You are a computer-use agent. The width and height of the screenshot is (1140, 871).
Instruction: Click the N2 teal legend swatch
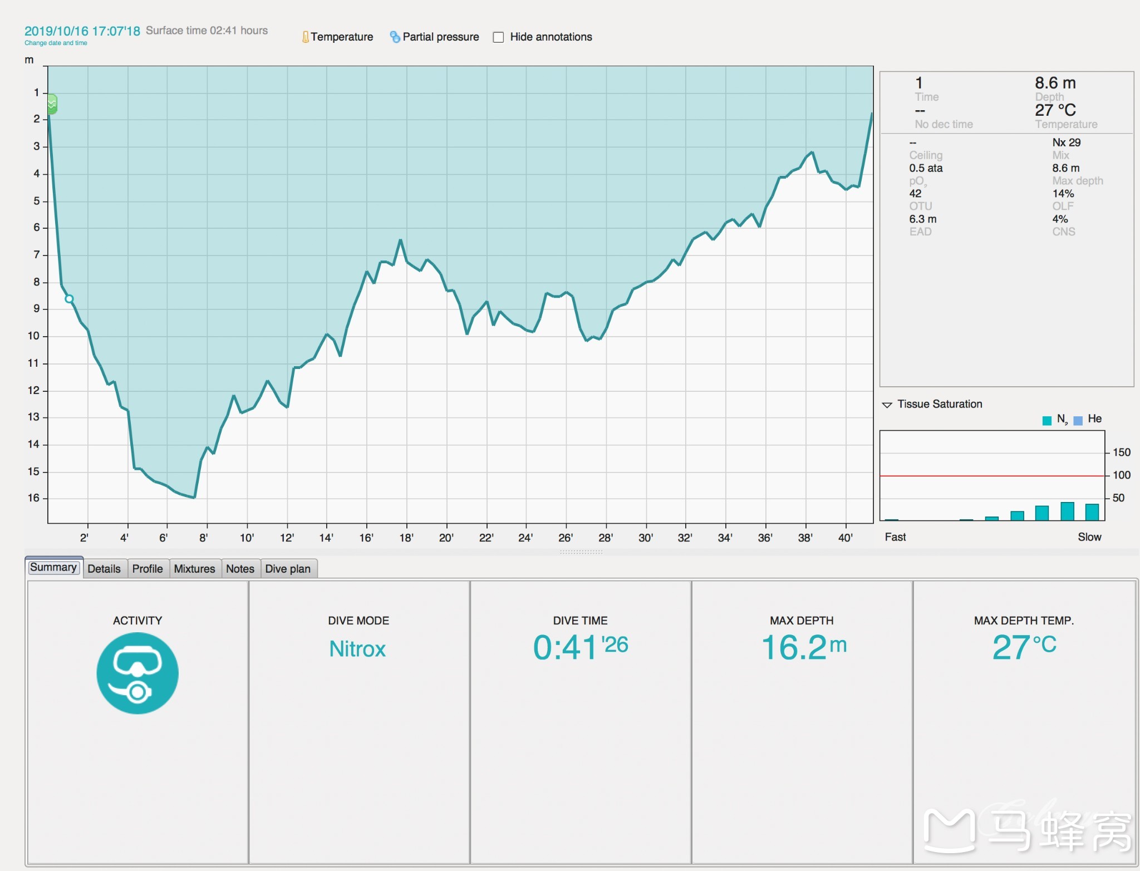pyautogui.click(x=1046, y=420)
